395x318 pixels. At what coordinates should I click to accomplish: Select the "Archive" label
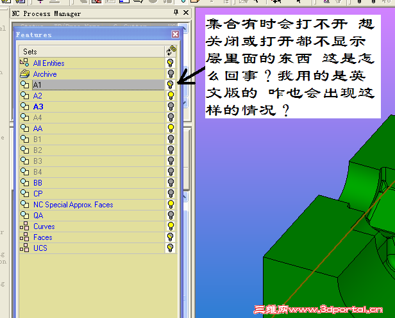(45, 74)
